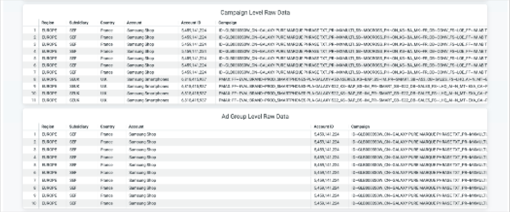Select France cell in Campaign table row 4
The height and width of the screenshot is (212, 510).
pyautogui.click(x=106, y=52)
